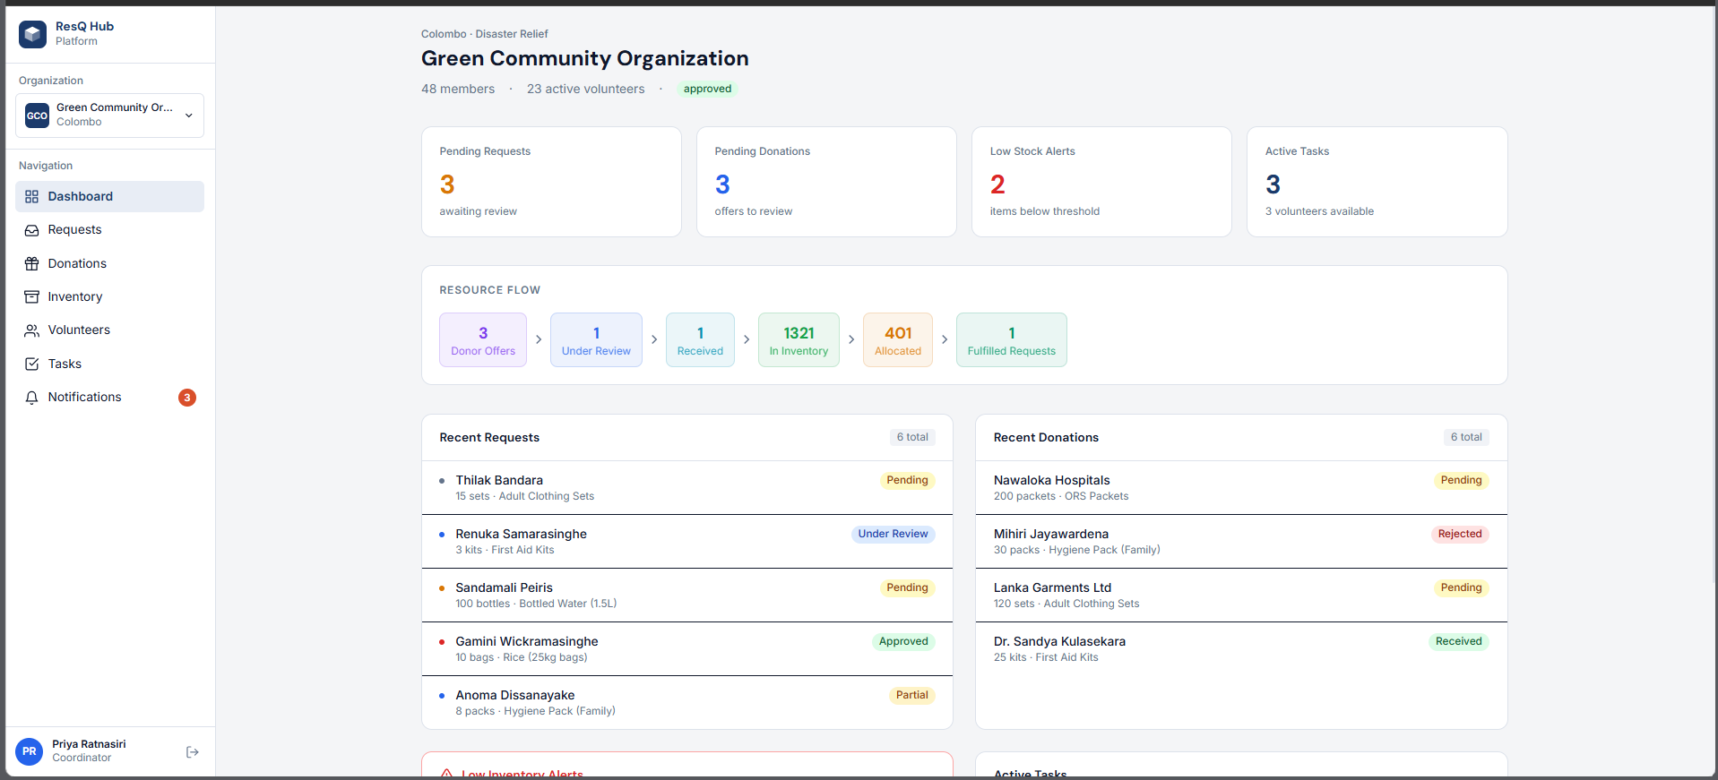Click the Partial badge on Anoma Dissanayake
The width and height of the screenshot is (1718, 780).
(911, 696)
